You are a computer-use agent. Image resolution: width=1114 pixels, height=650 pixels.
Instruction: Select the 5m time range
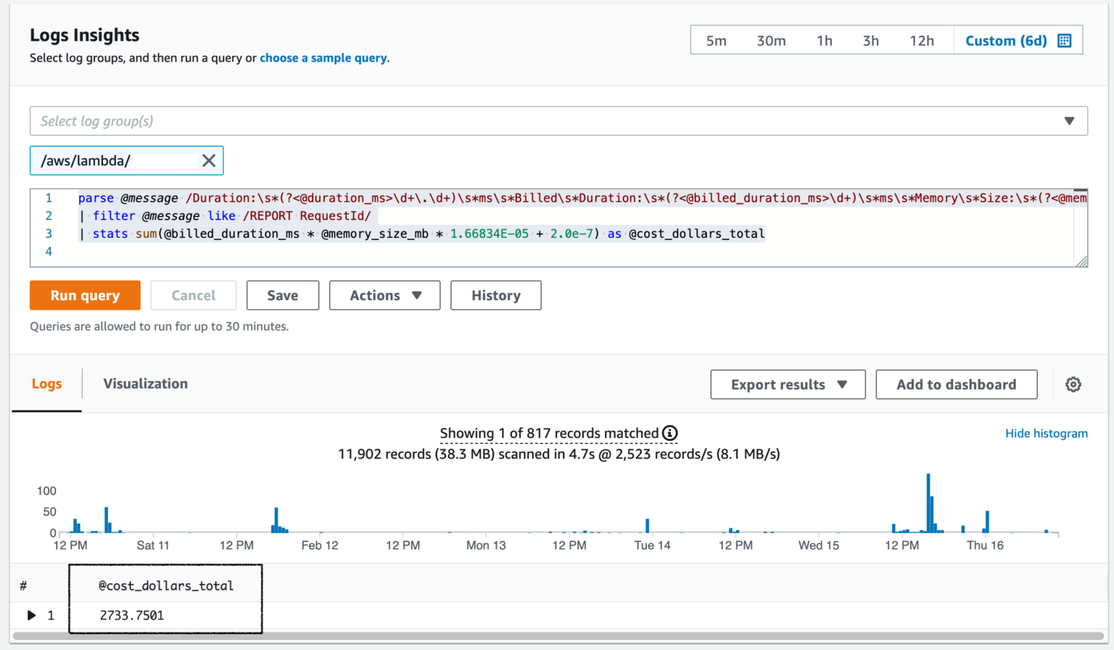pyautogui.click(x=715, y=41)
